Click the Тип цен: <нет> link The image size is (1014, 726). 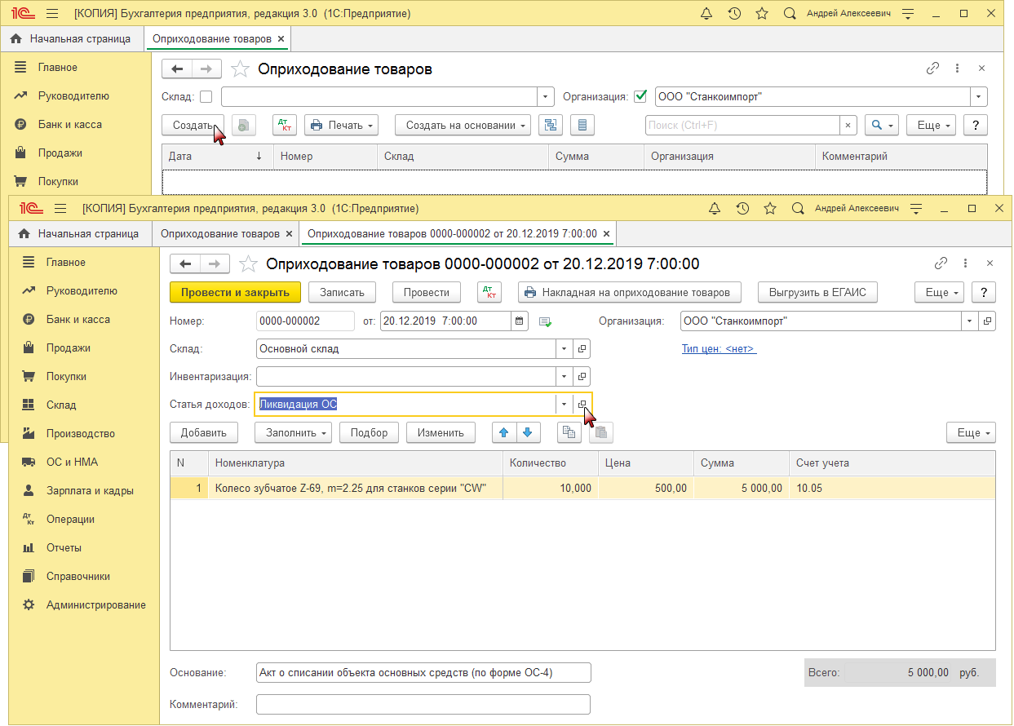tap(719, 349)
